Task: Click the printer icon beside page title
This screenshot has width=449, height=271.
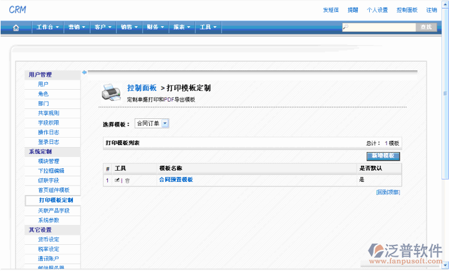Action: (x=111, y=92)
